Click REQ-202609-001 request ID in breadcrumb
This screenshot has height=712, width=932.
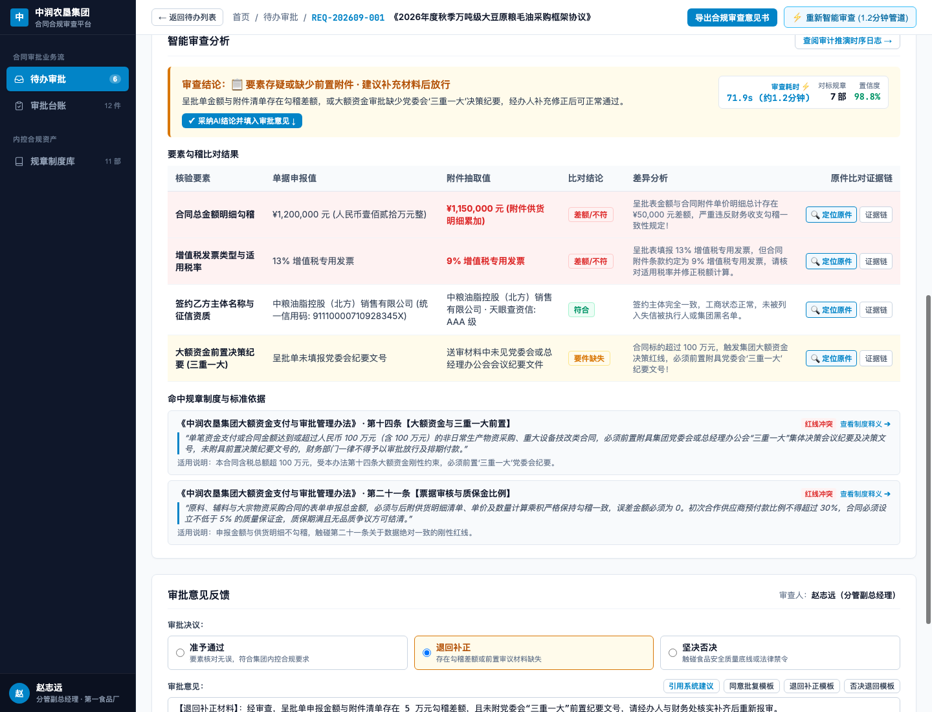pyautogui.click(x=348, y=17)
